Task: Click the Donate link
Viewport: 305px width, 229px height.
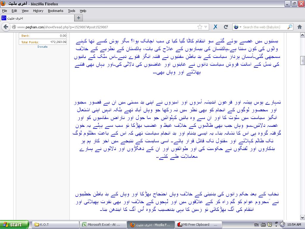Action: click(43, 47)
